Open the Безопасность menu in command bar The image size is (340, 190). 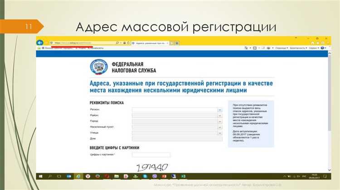pos(298,48)
